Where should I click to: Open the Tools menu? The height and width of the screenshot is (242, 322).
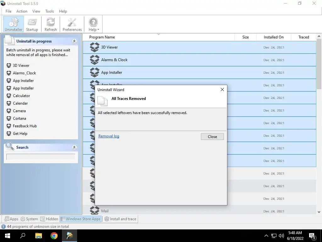tap(49, 11)
